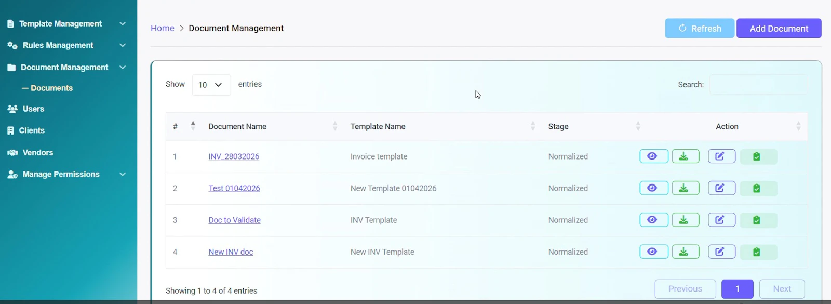Go to Clients page
831x304 pixels.
pos(32,130)
